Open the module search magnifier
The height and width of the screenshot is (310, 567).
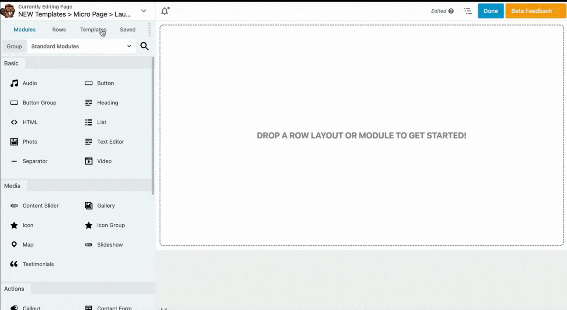click(144, 46)
